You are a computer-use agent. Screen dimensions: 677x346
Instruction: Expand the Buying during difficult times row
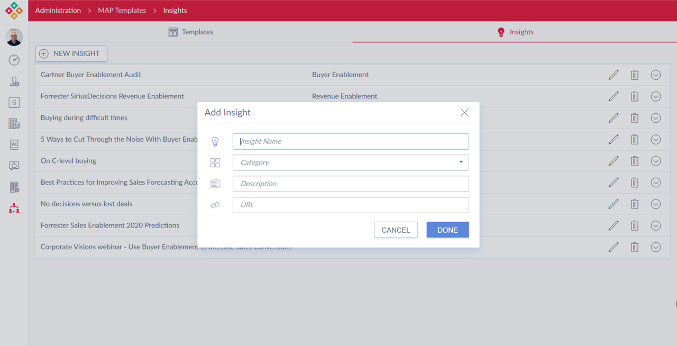(655, 118)
